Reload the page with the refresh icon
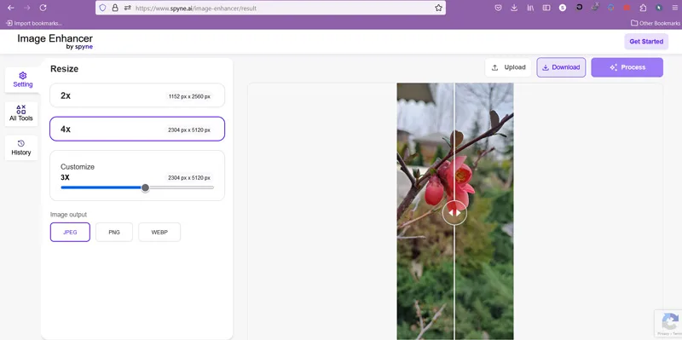The height and width of the screenshot is (340, 682). pos(43,8)
